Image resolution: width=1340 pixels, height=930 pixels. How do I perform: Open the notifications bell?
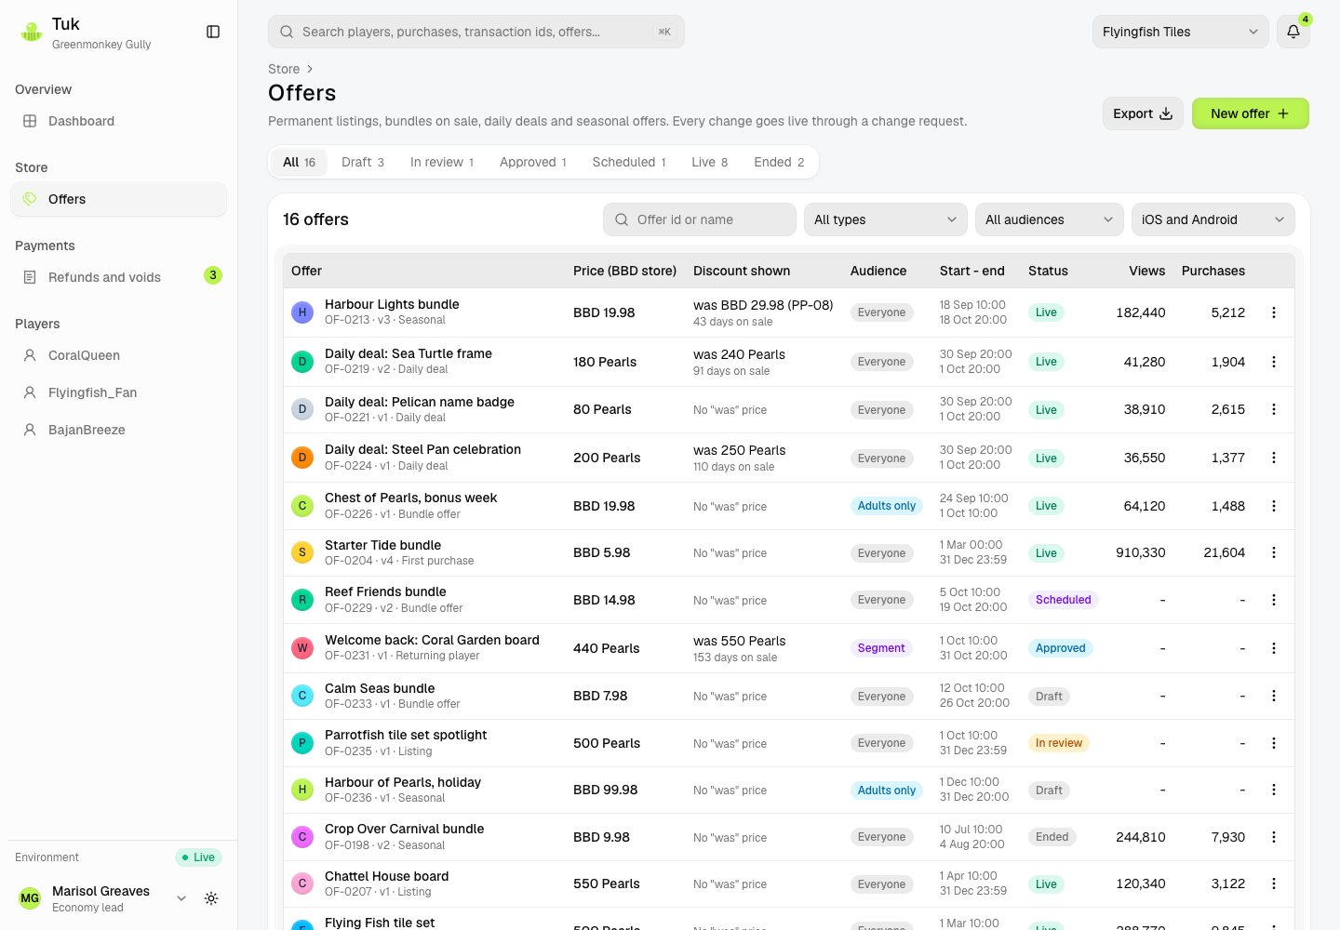tap(1293, 32)
